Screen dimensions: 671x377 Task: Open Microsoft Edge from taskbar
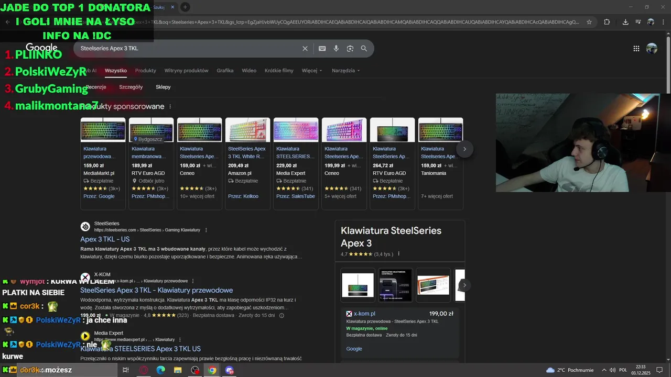pos(160,370)
